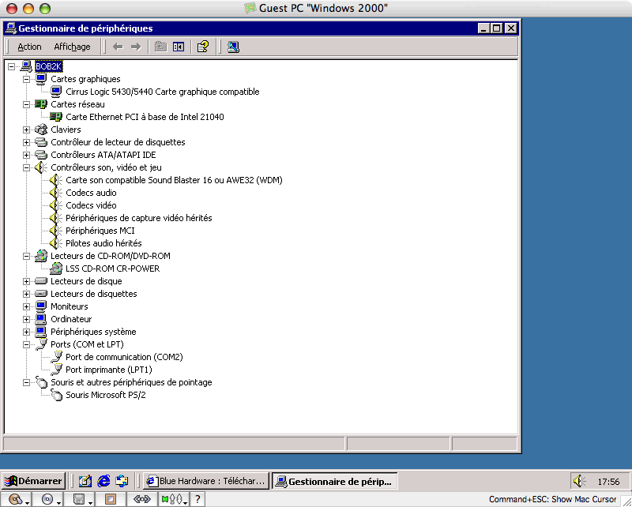Select the Pilotes audio hérités entry
The height and width of the screenshot is (507, 632).
click(103, 243)
